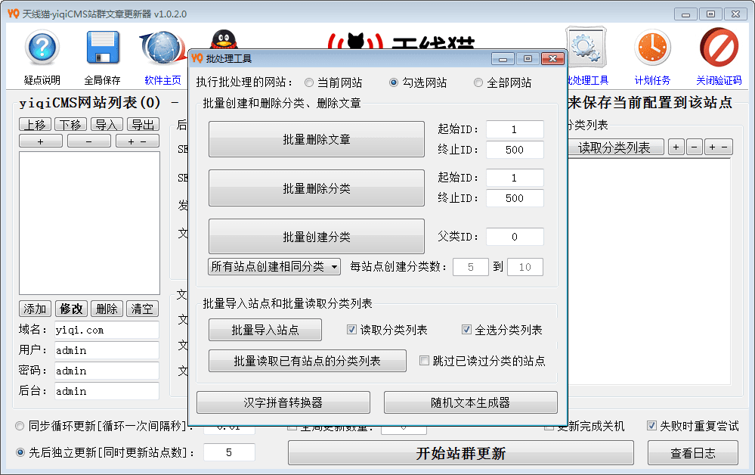Click the 批处理工具 gear icon in the main toolbar
The image size is (755, 475).
tap(586, 47)
